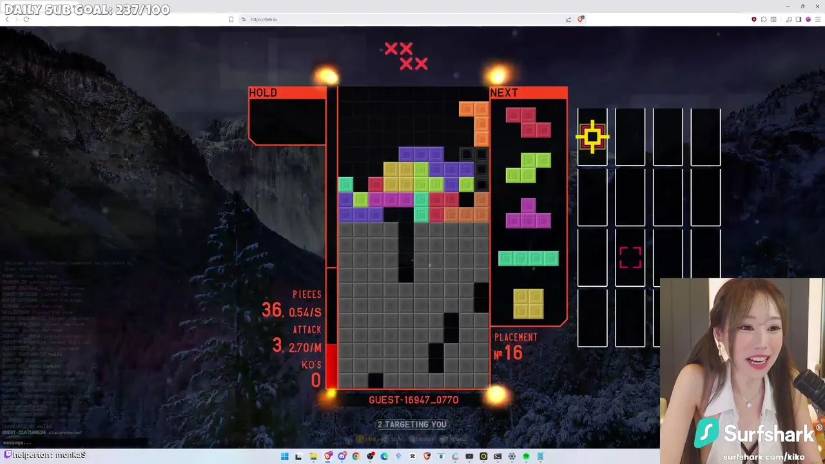
Task: Open the blue Notepad icon in taskbar
Action: tap(540, 457)
